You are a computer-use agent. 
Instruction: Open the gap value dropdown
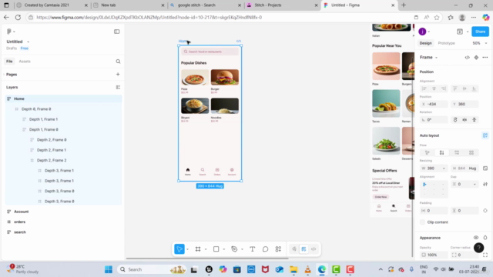[x=475, y=185]
